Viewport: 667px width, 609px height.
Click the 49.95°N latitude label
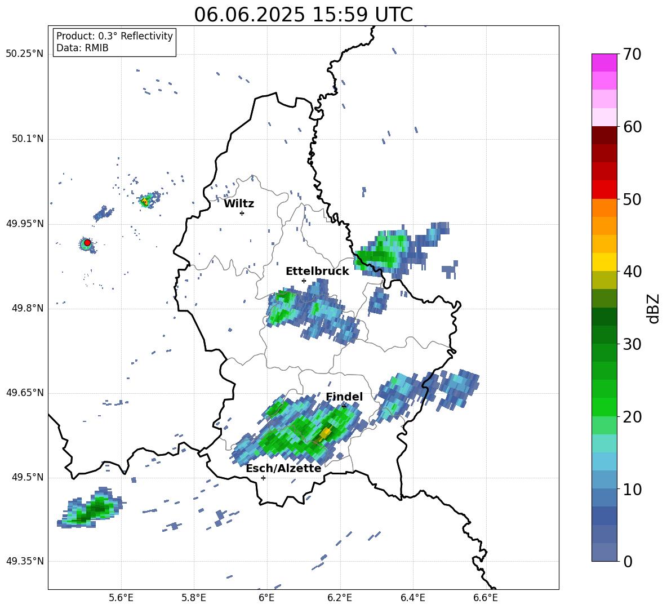(x=25, y=224)
